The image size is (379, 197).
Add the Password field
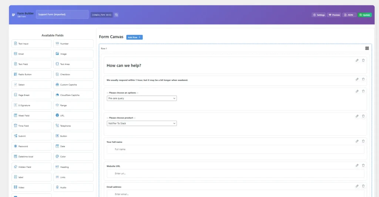pos(31,146)
